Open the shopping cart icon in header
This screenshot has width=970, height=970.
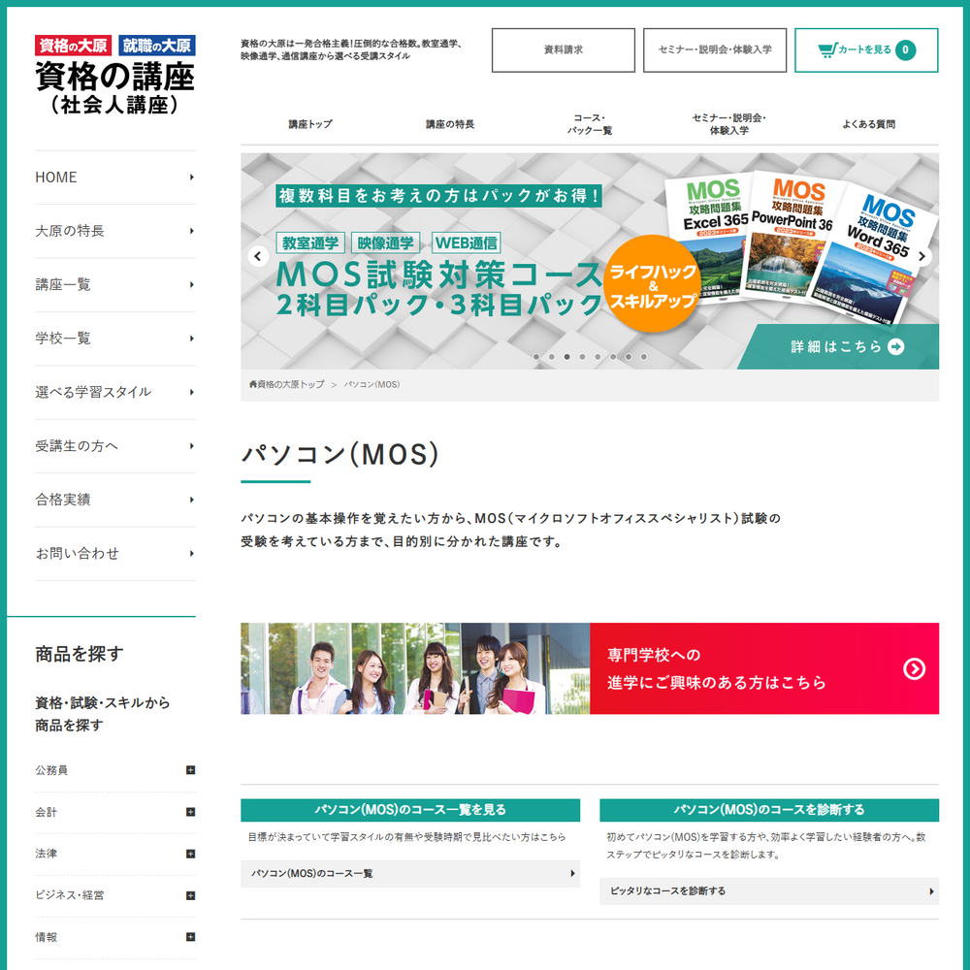[x=827, y=50]
